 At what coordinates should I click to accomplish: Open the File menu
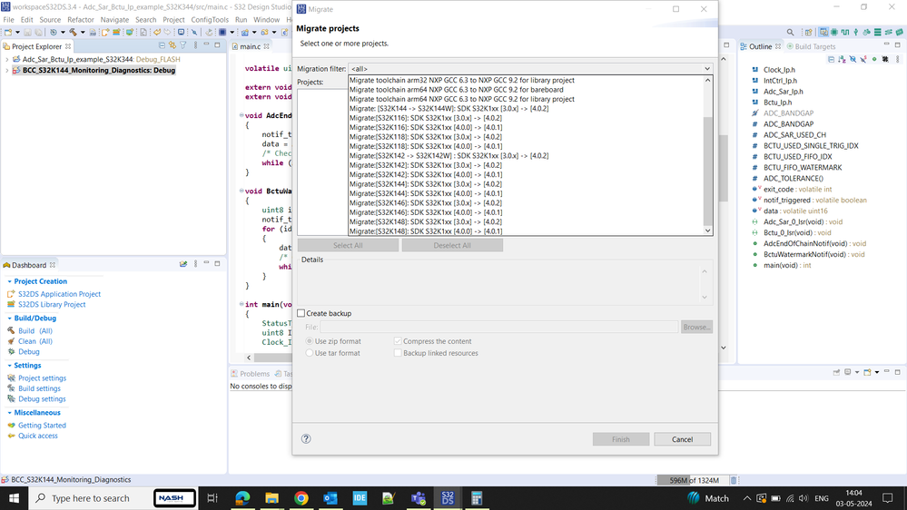(x=9, y=20)
